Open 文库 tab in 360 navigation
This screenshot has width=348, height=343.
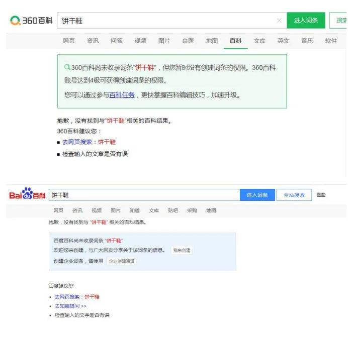(259, 41)
